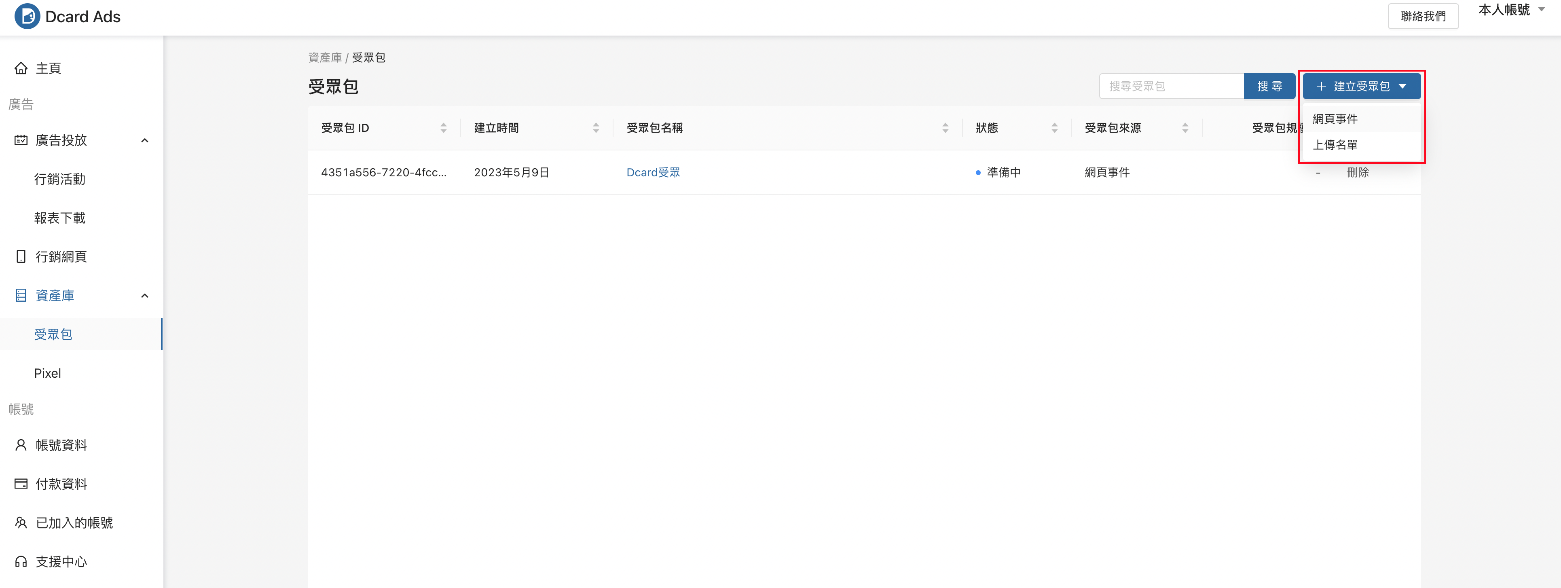Open the 本人帳號 account dropdown
Viewport: 1561px width, 588px height.
pos(1512,10)
